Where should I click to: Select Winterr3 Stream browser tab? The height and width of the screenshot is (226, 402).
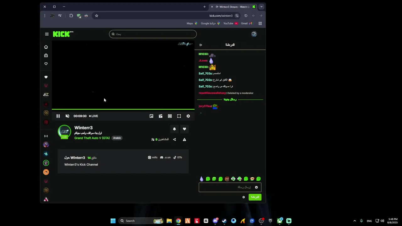pyautogui.click(x=233, y=7)
